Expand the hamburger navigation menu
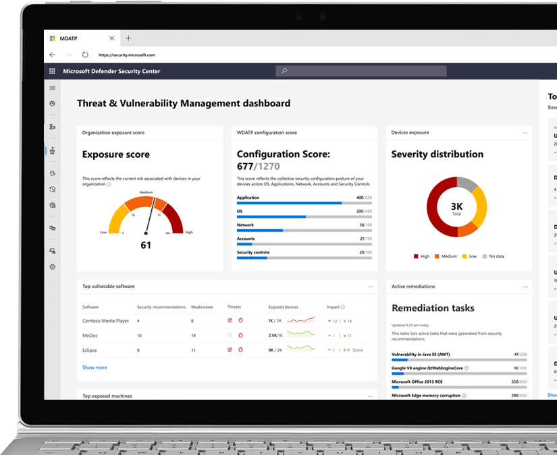The width and height of the screenshot is (557, 455). coord(52,88)
